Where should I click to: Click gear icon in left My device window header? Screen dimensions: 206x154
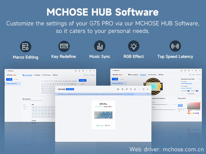point(83,71)
